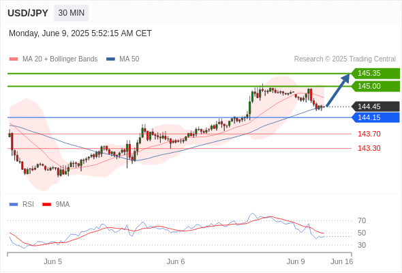Click the RSI 30 level label
The width and height of the screenshot is (402, 273).
tap(362, 245)
